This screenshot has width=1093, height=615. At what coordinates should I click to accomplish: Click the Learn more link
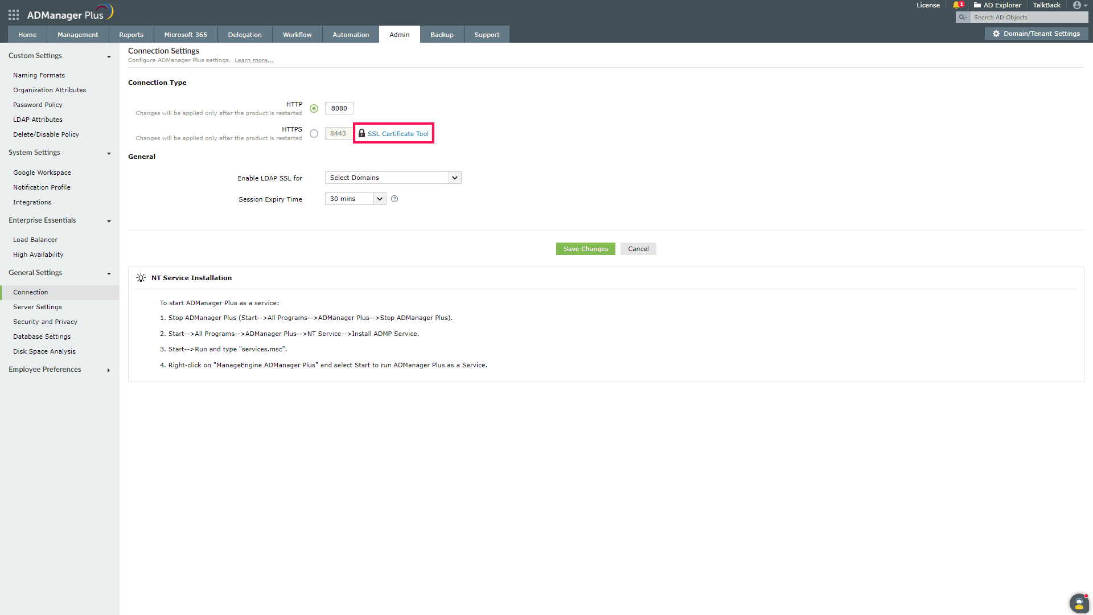[254, 60]
